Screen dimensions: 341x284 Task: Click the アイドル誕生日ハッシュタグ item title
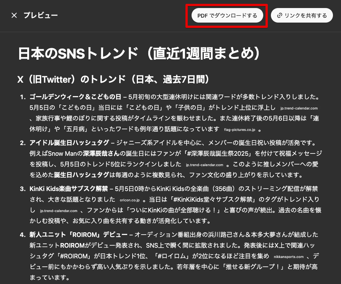[69, 143]
